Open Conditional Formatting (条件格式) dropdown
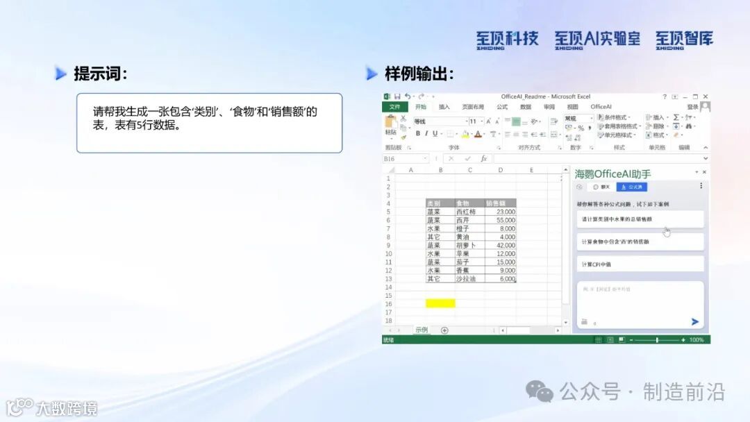This screenshot has height=422, width=750. [x=614, y=117]
